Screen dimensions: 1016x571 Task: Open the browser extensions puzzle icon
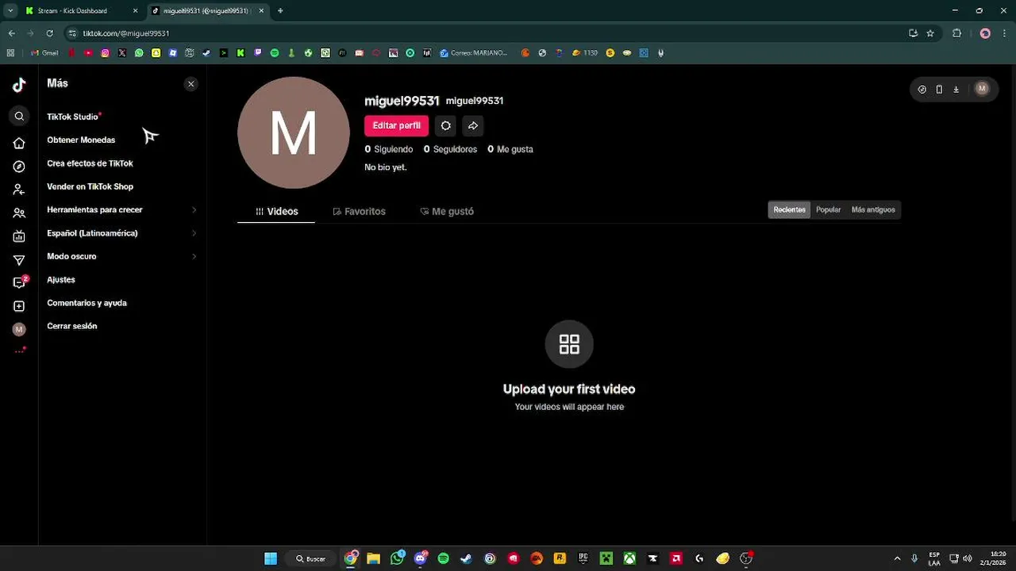(x=956, y=33)
